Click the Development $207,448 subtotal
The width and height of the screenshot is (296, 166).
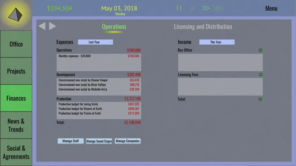[134, 74]
